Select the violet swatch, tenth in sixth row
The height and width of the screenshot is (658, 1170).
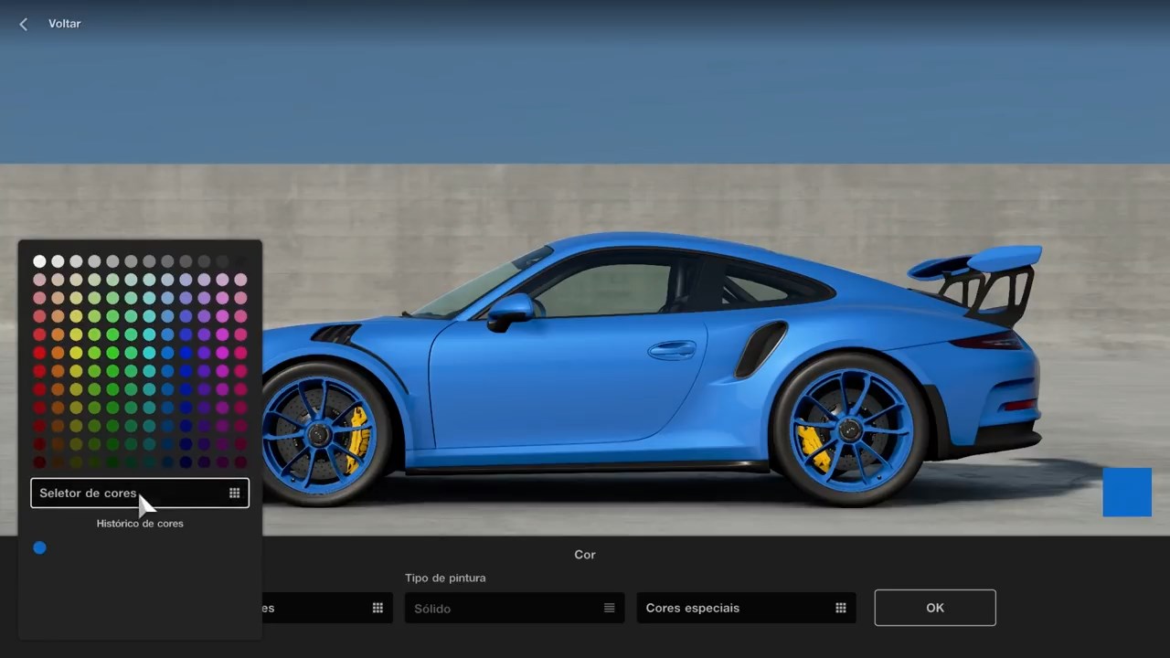click(x=204, y=353)
